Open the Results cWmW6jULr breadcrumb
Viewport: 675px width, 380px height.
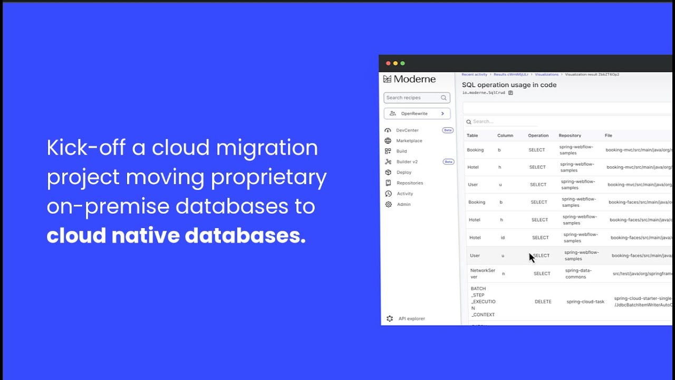coord(511,75)
